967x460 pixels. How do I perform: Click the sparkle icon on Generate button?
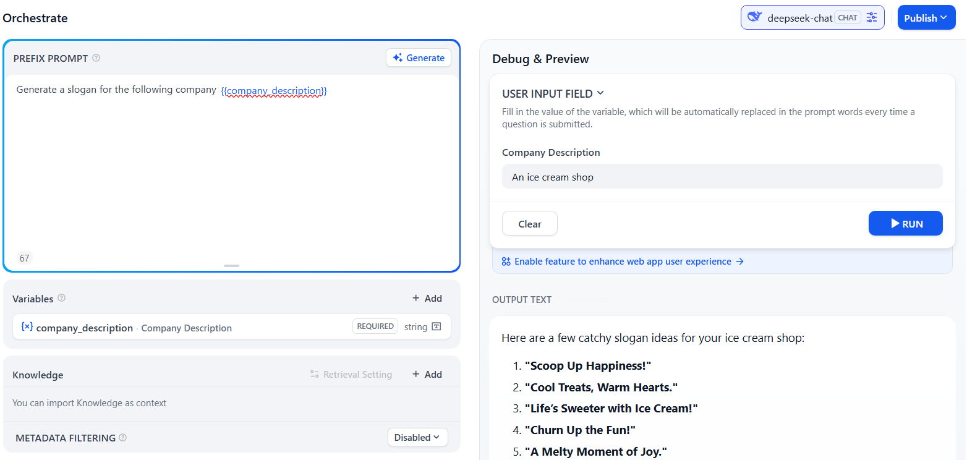pos(398,57)
